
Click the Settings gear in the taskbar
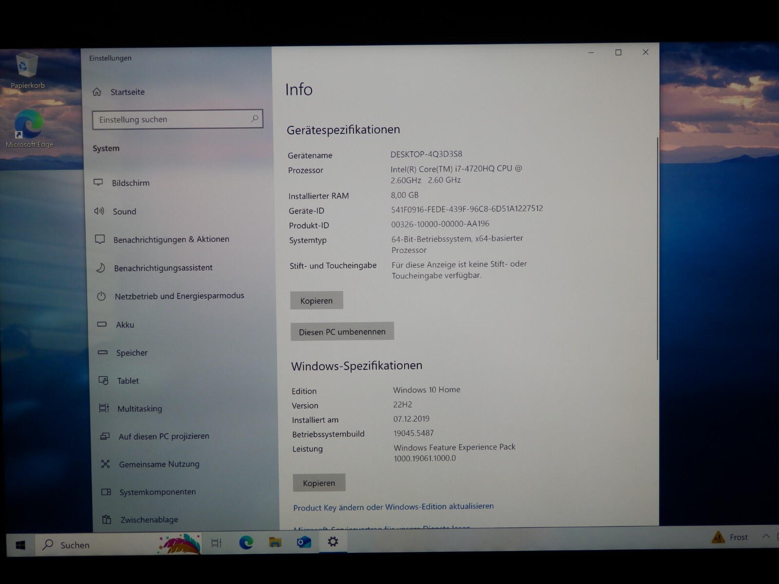tap(333, 541)
